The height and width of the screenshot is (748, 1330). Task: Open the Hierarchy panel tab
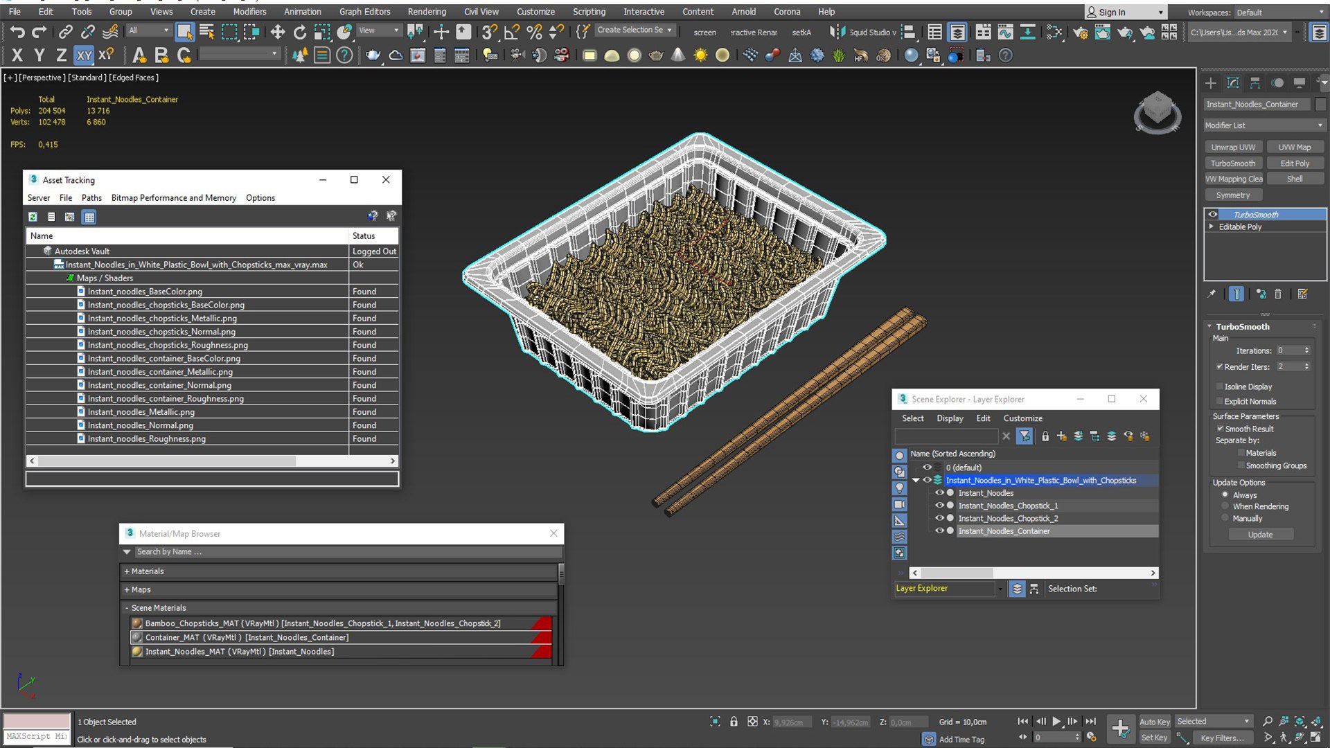pos(1255,83)
